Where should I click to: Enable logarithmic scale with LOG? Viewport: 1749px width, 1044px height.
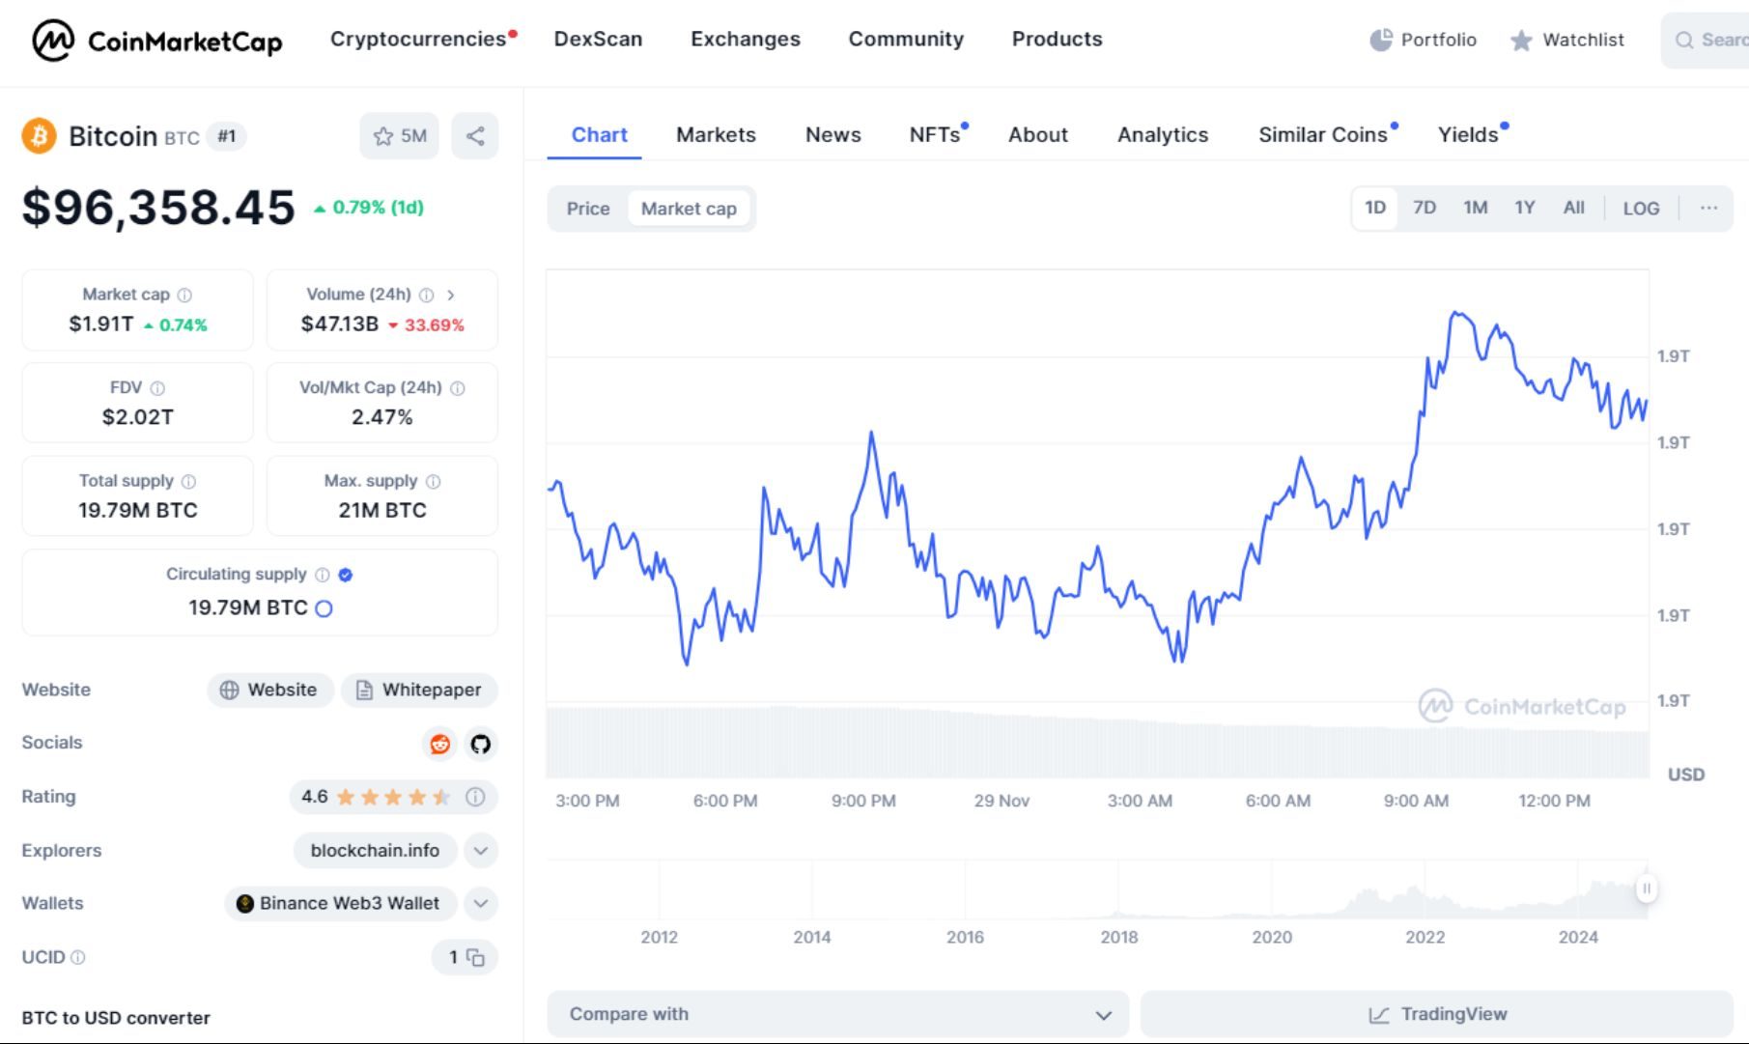tap(1641, 208)
